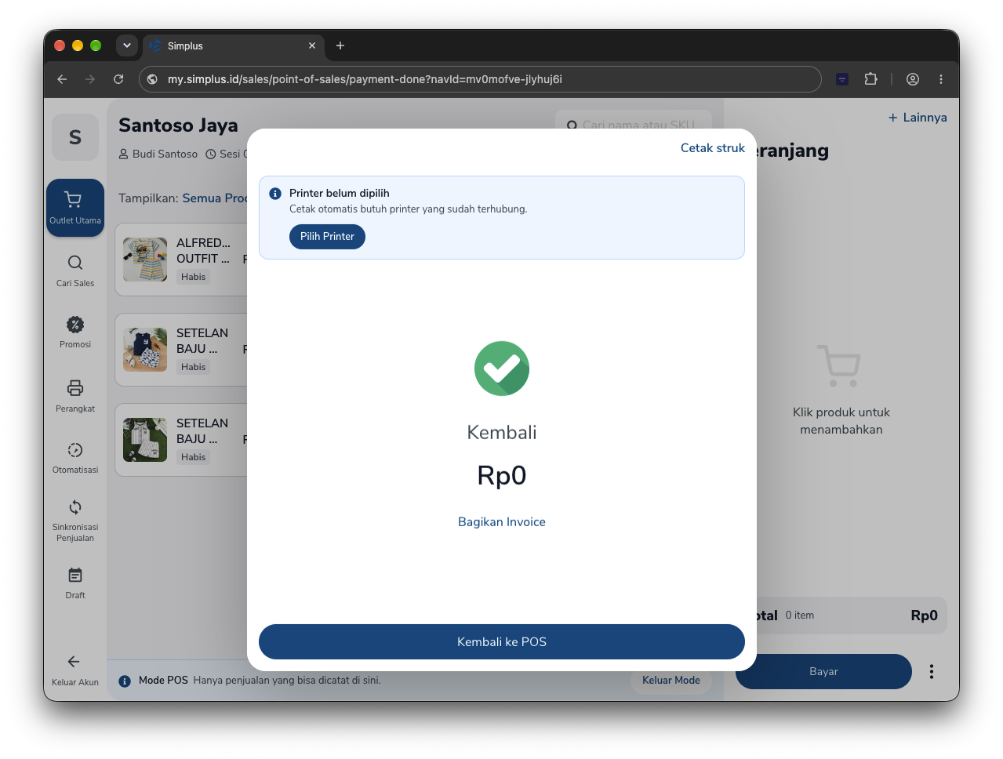Click empty cart icon in Keranjang panel
The image size is (1003, 759).
coord(839,365)
